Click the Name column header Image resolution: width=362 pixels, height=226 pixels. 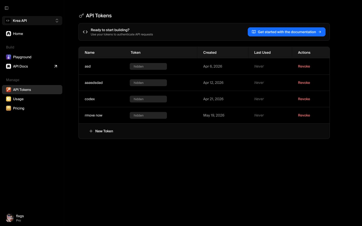(x=89, y=52)
